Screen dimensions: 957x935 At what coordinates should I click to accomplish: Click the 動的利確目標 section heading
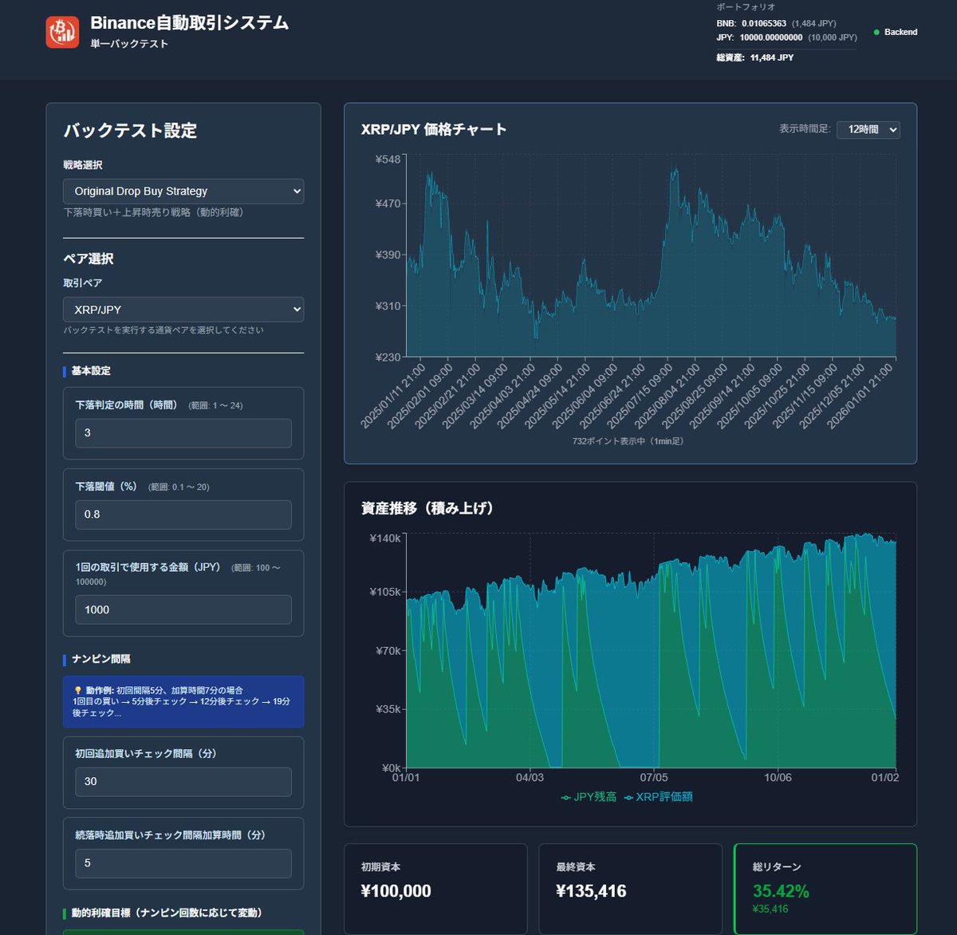[167, 913]
